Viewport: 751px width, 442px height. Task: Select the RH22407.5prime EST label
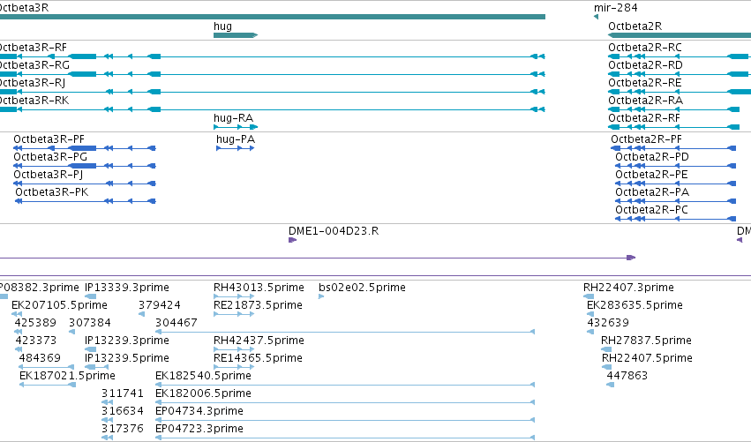(x=647, y=359)
